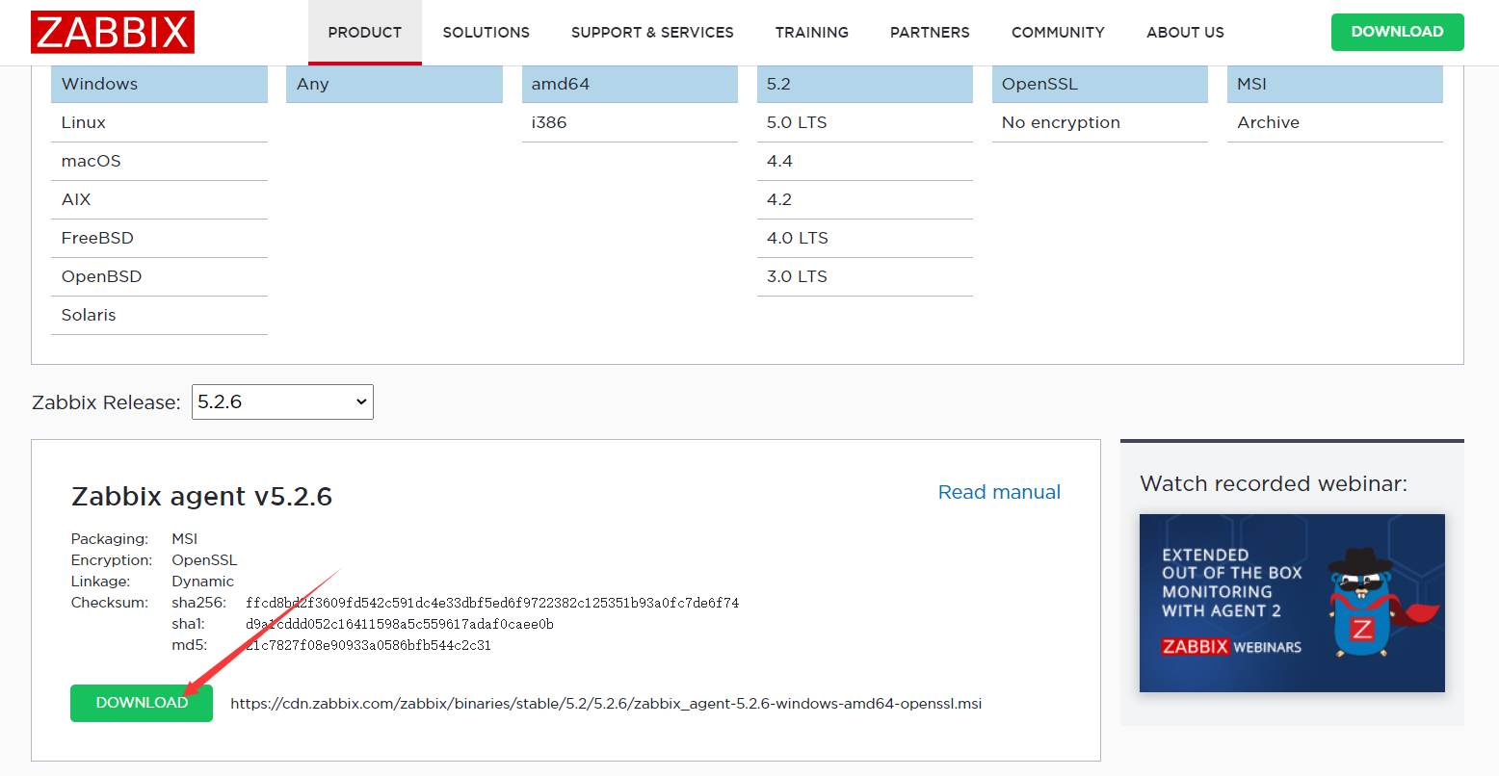Choose the 5.0 LTS version
Viewport: 1499px width, 776px height.
796,122
